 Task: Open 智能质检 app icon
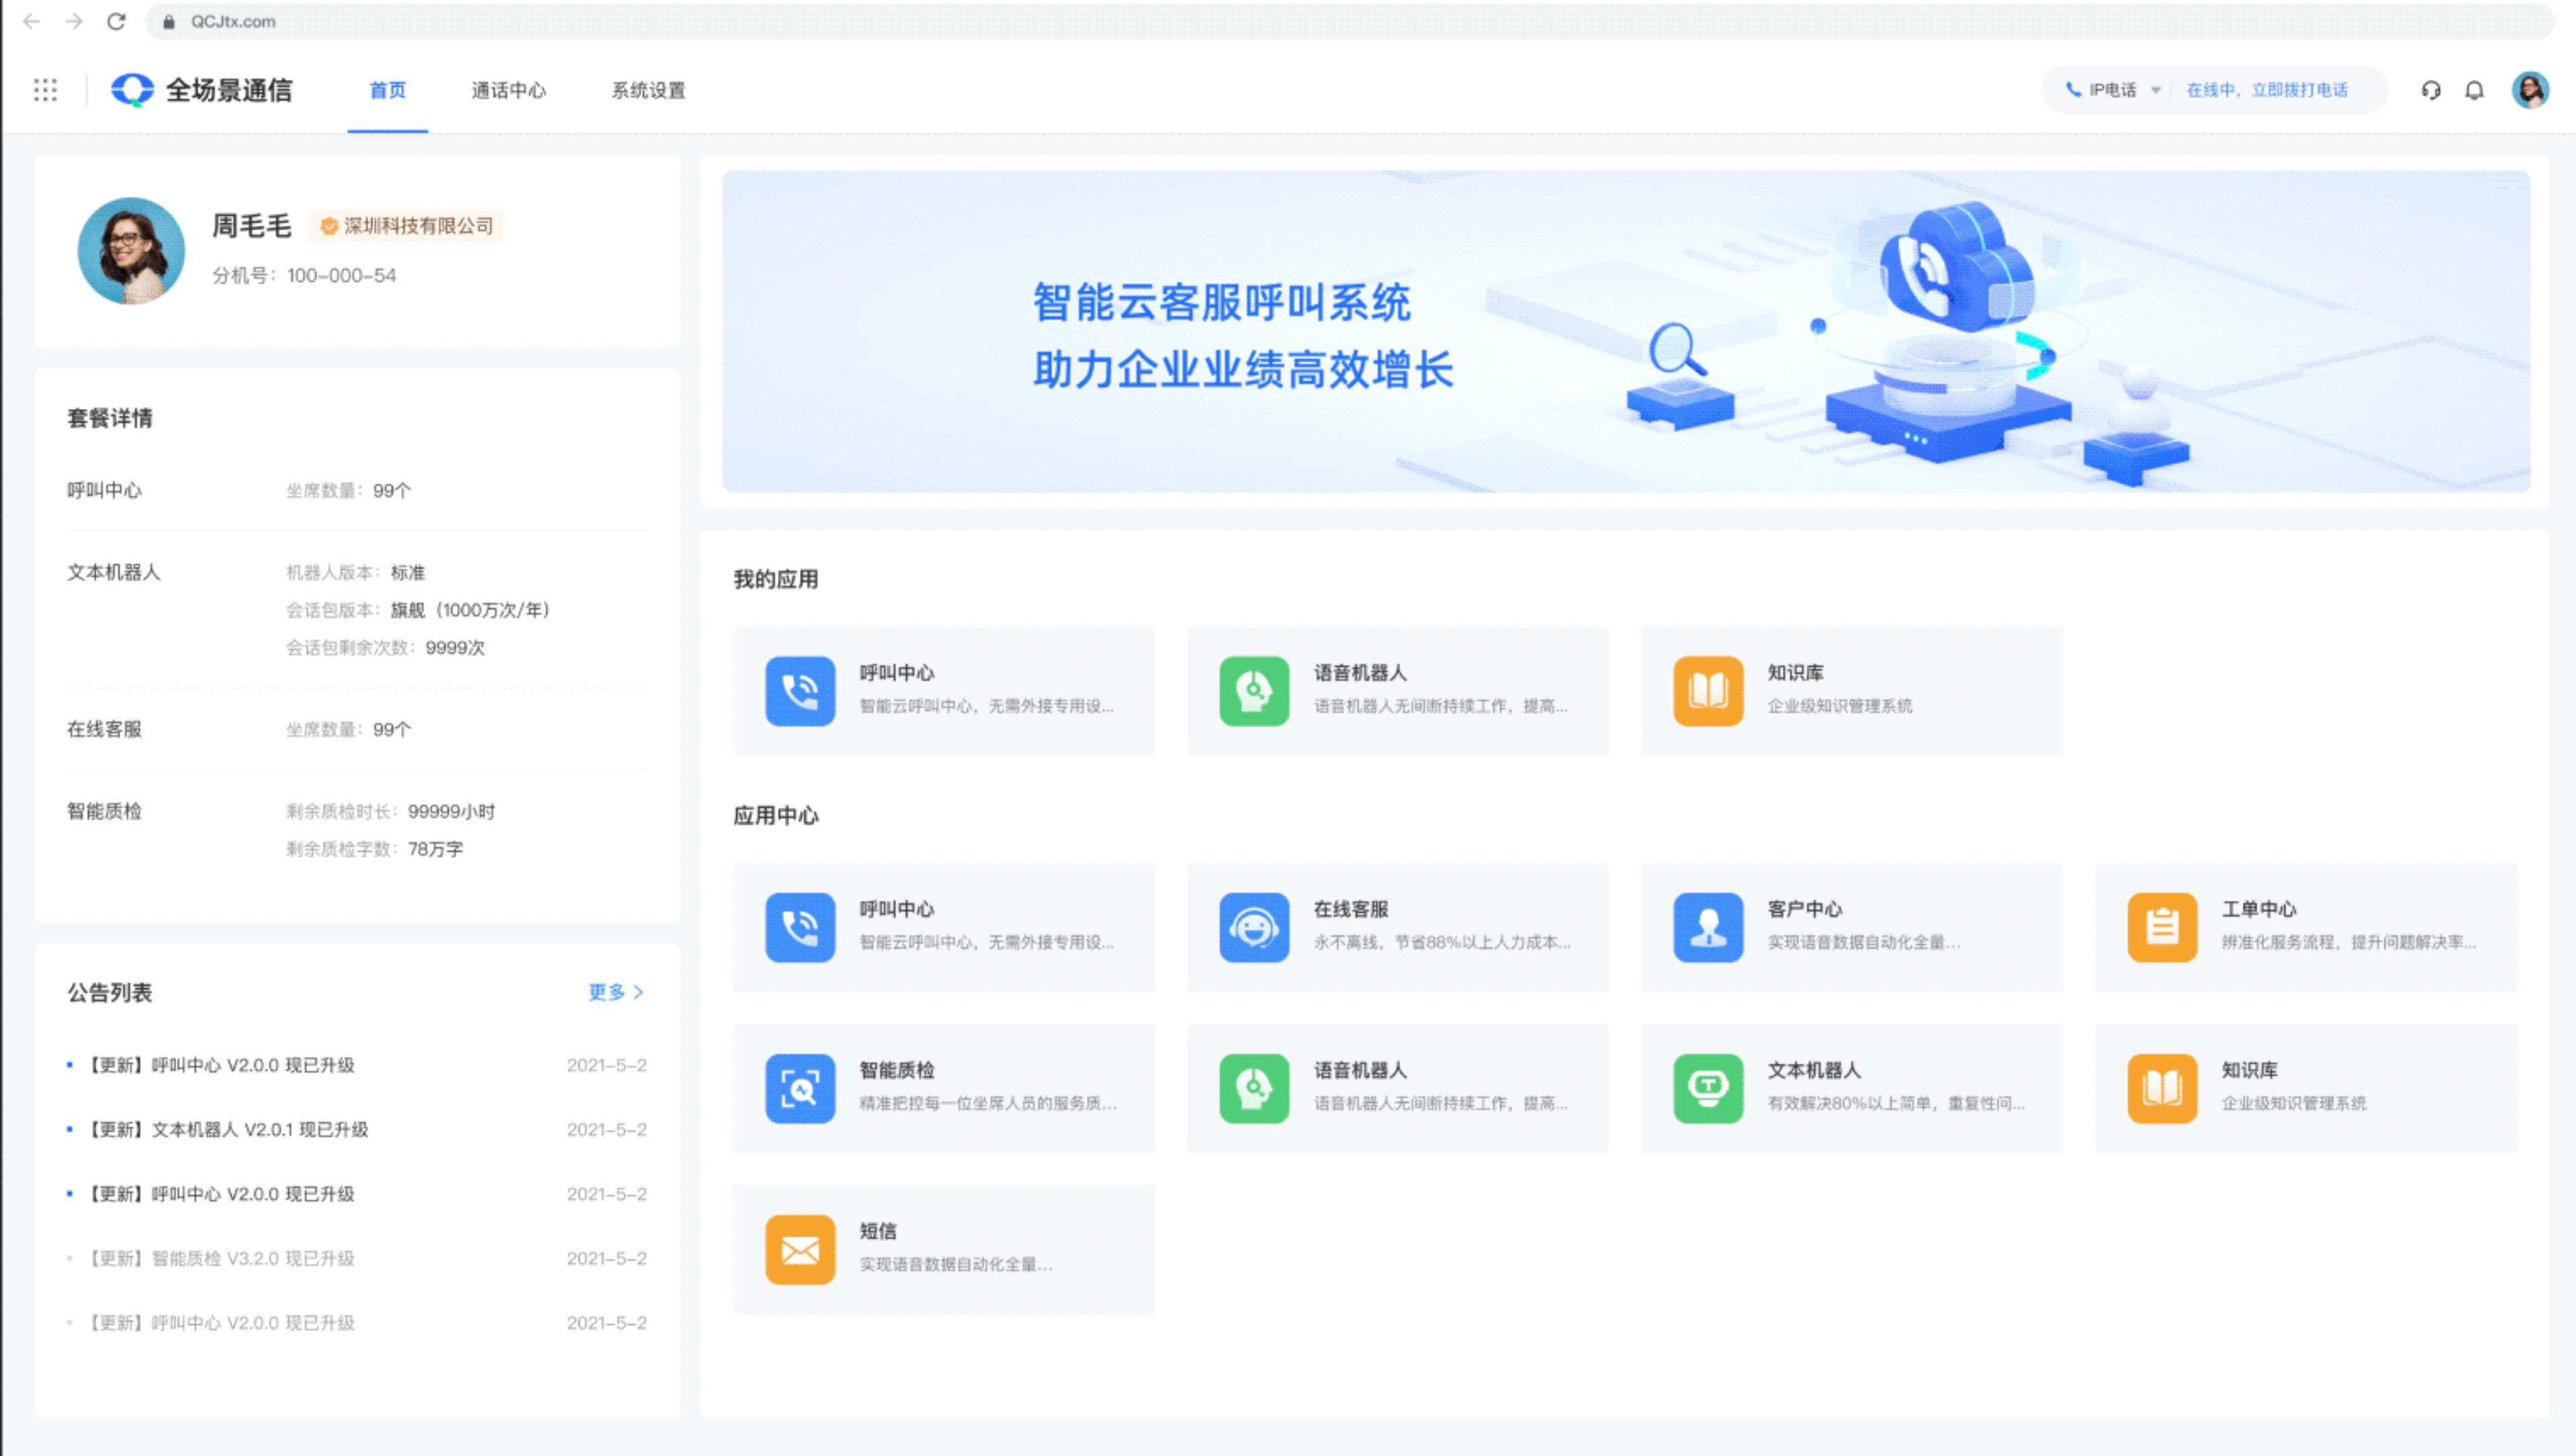(x=799, y=1088)
